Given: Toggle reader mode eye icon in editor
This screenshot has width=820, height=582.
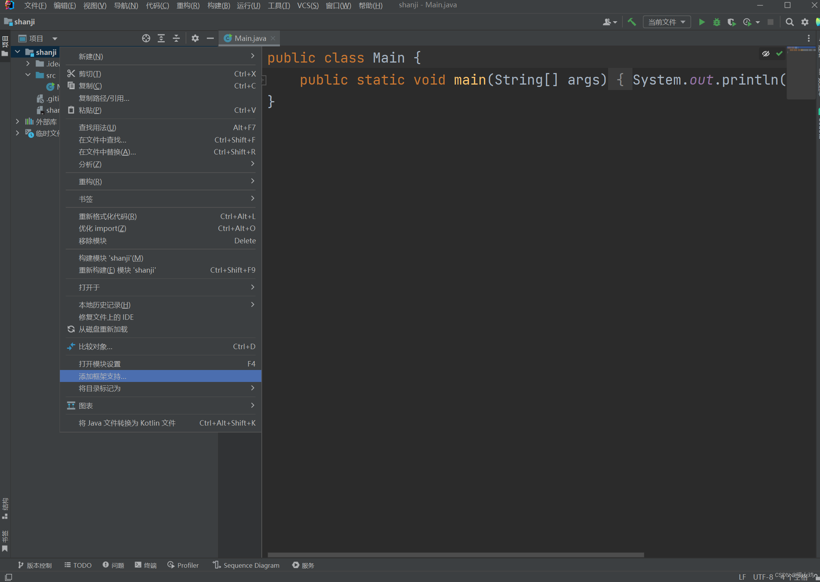Looking at the screenshot, I should 765,54.
